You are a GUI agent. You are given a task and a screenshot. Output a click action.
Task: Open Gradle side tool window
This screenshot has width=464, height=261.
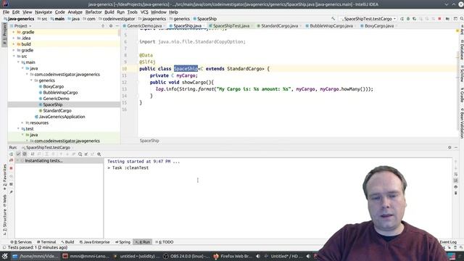(x=461, y=95)
